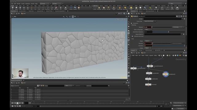Jump to first frame button
Viewport: 197px width, 110px height.
tap(12, 103)
